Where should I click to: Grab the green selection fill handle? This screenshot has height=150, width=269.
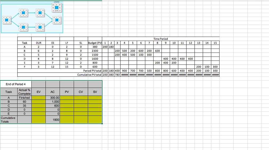pos(102,123)
